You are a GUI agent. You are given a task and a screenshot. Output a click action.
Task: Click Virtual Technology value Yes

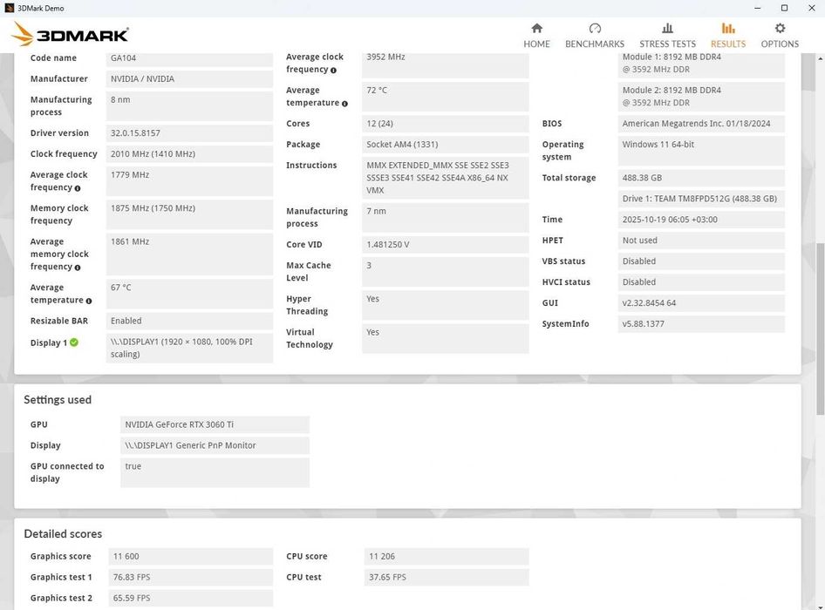(x=445, y=339)
